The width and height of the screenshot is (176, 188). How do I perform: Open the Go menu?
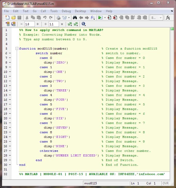coord(35,11)
